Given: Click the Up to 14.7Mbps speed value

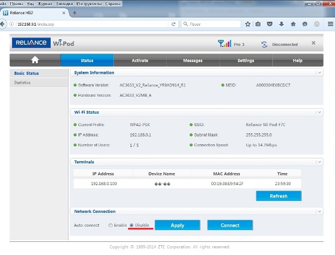Looking at the screenshot, I should [261, 145].
